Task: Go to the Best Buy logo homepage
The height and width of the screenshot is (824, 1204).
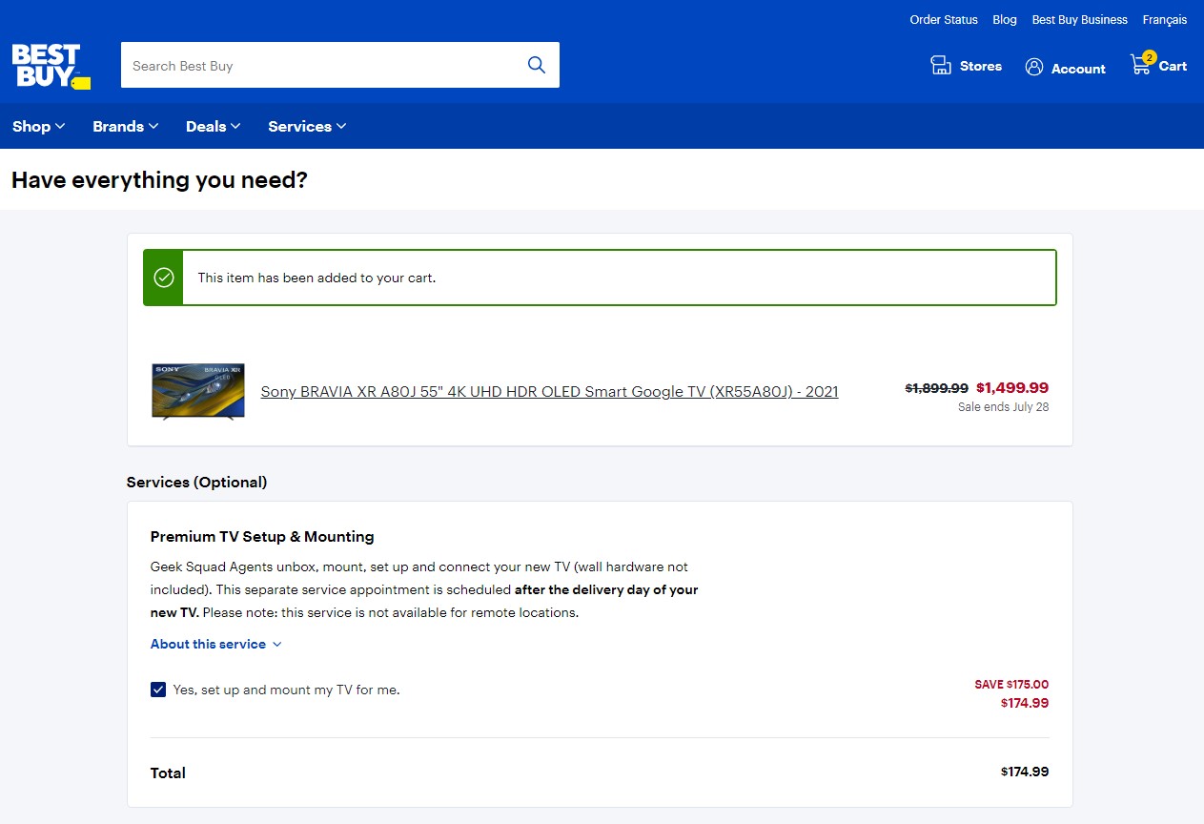Action: [x=51, y=66]
